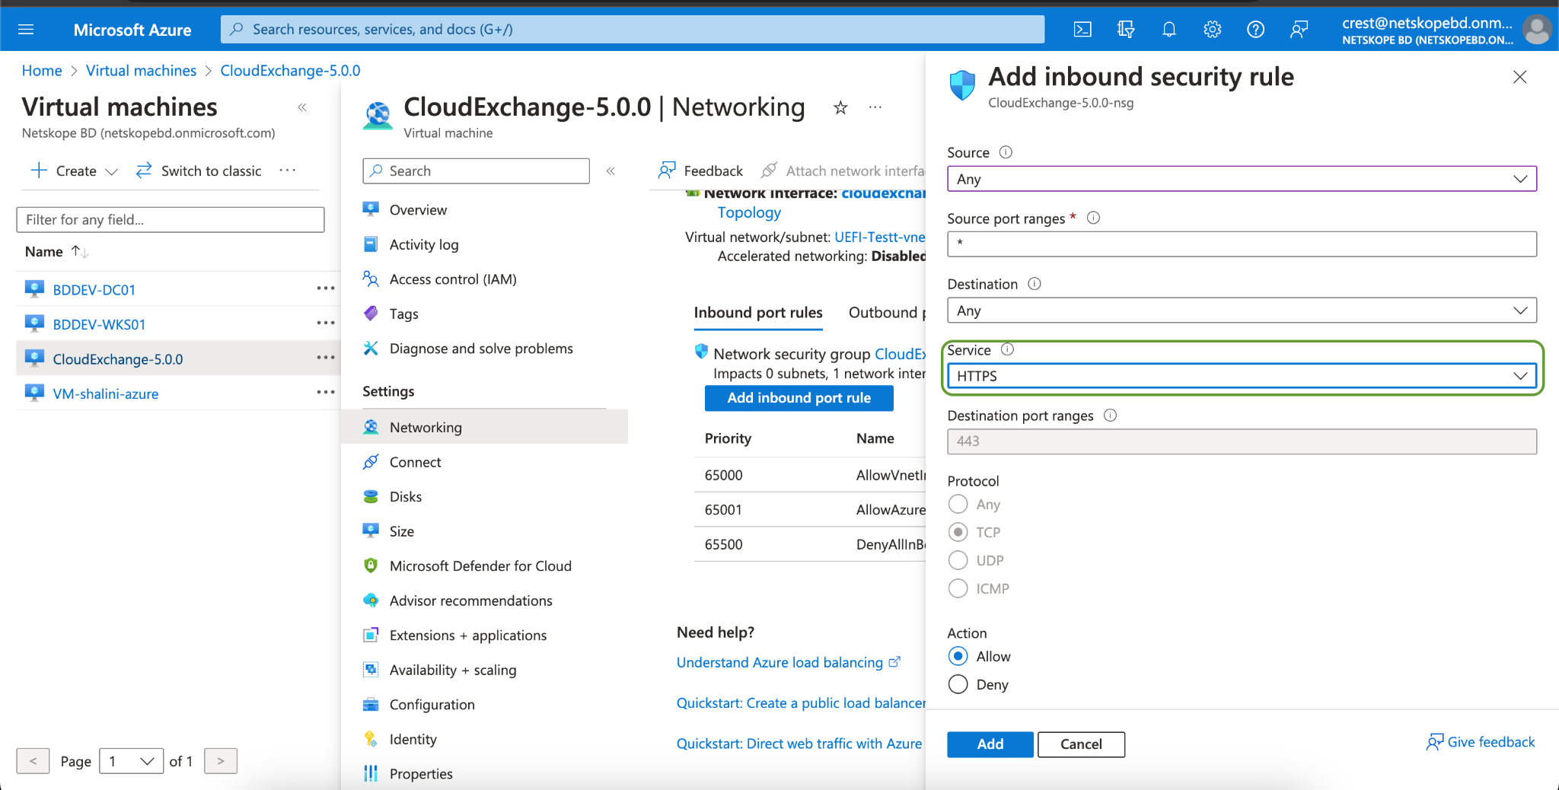Show info tooltip for Destination port ranges
Image resolution: width=1559 pixels, height=790 pixels.
tap(1111, 416)
